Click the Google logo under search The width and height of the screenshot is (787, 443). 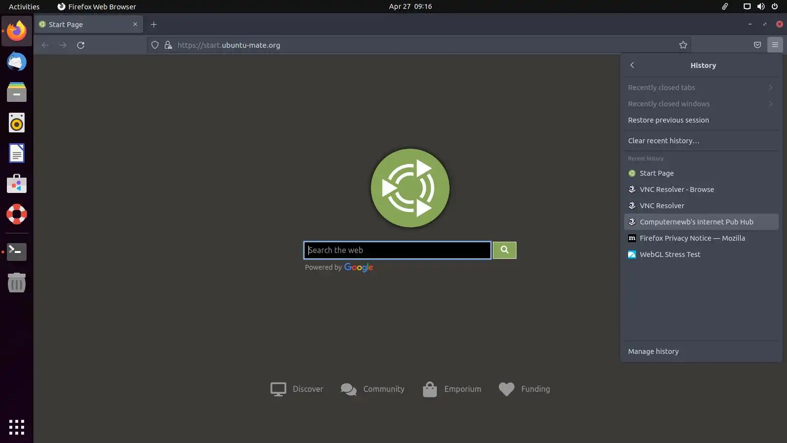pyautogui.click(x=359, y=267)
